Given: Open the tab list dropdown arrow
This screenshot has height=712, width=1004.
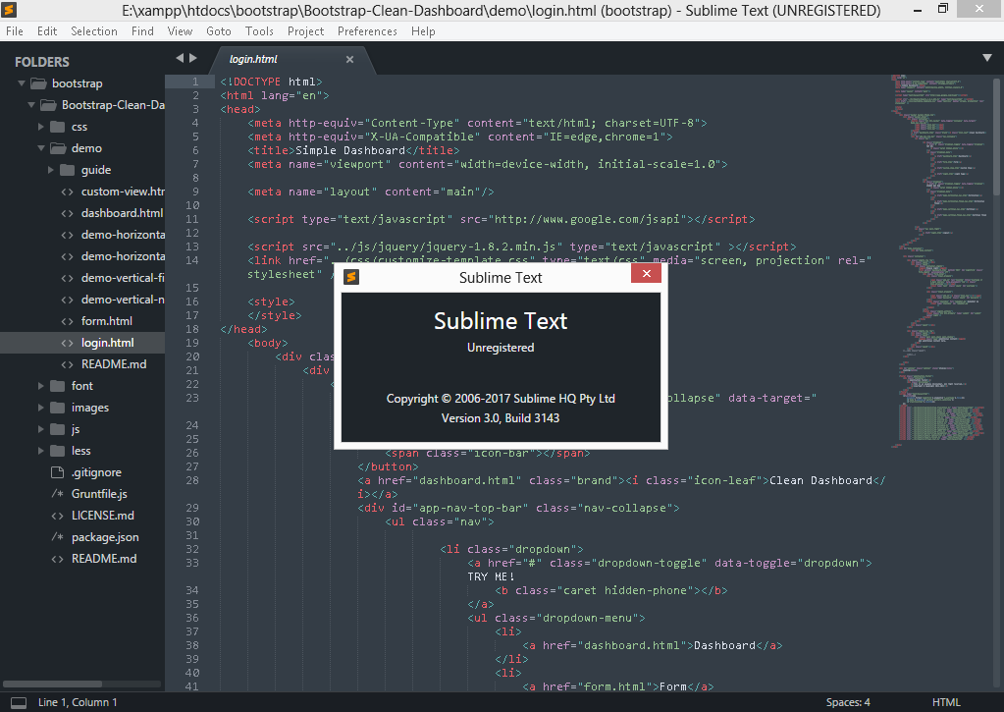Looking at the screenshot, I should tap(986, 59).
